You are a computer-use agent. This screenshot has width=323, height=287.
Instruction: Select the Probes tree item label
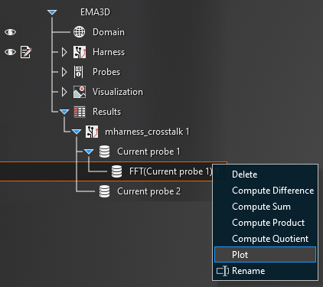point(106,72)
